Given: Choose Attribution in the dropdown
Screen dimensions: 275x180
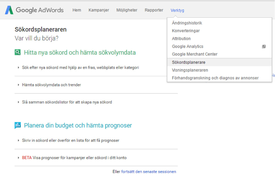Looking at the screenshot, I should [x=219, y=39].
